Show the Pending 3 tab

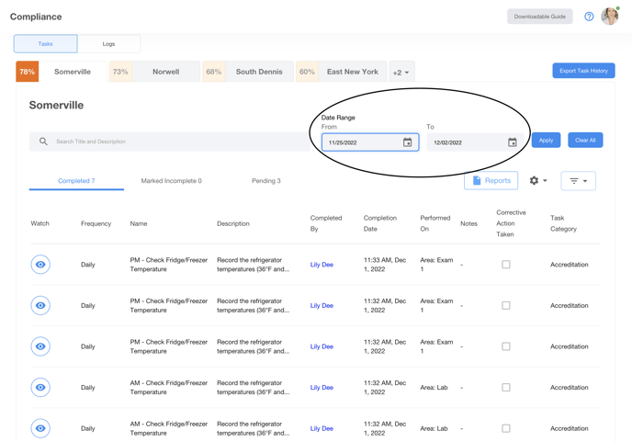coord(266,181)
